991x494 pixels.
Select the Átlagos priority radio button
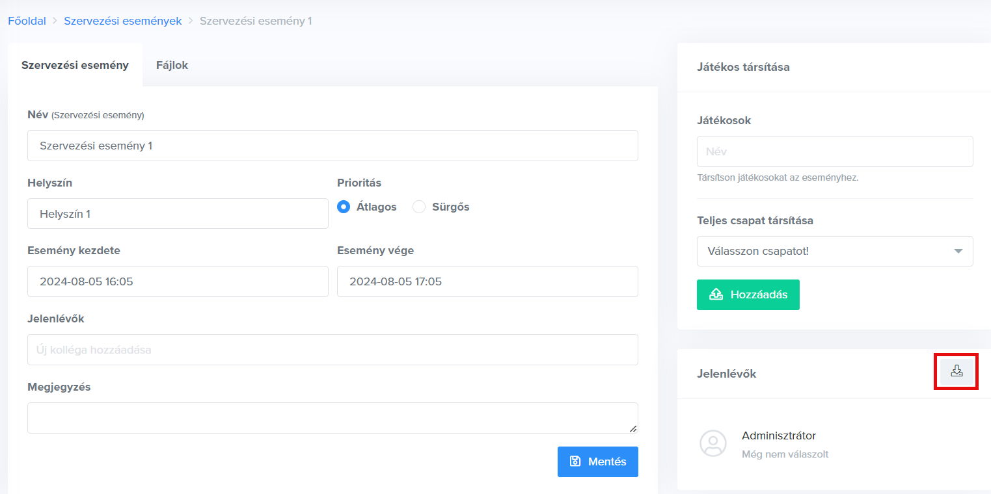pyautogui.click(x=344, y=207)
